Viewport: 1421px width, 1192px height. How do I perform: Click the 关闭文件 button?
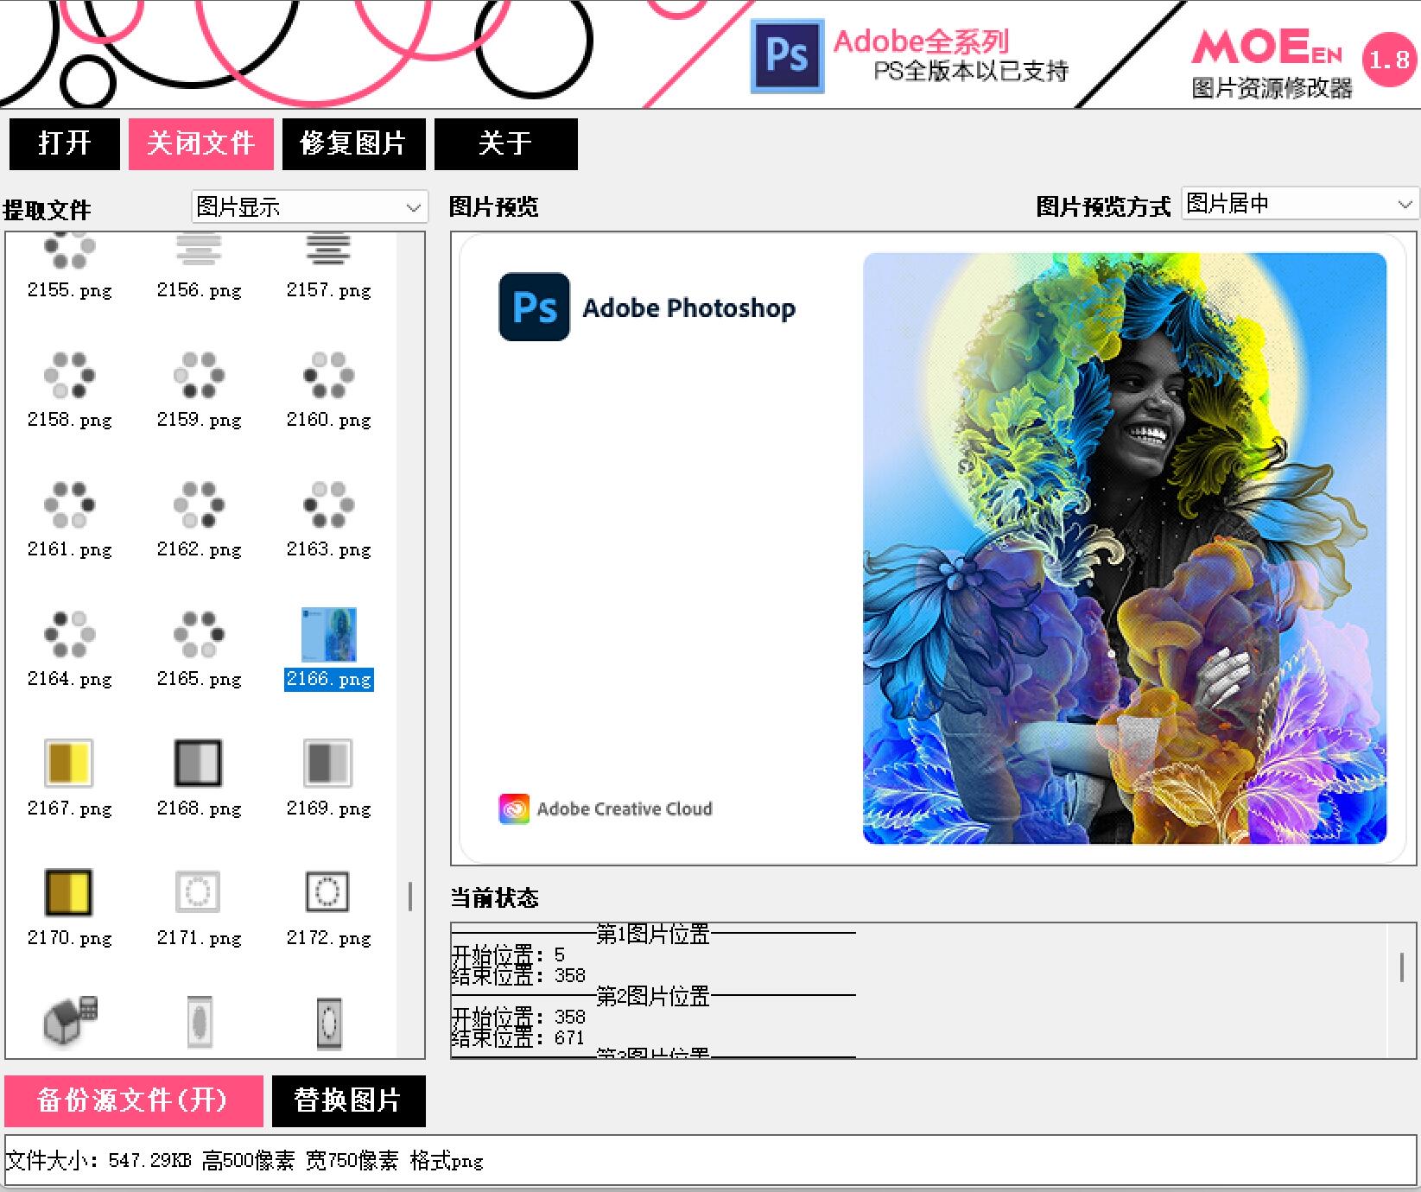point(200,143)
